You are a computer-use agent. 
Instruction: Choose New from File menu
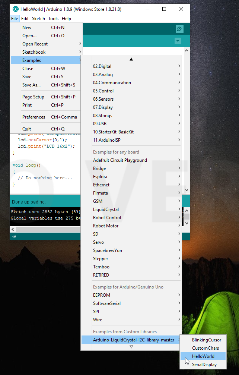pos(46,28)
